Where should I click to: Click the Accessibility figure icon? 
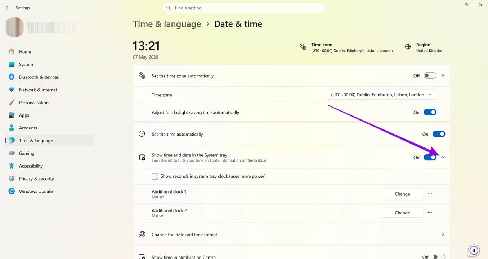12,166
